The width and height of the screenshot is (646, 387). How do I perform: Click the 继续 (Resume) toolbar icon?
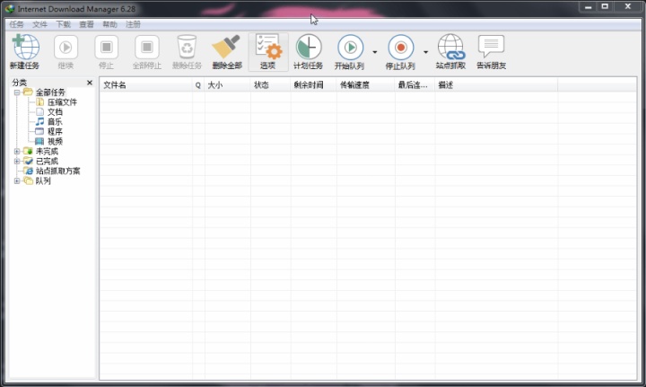[65, 48]
